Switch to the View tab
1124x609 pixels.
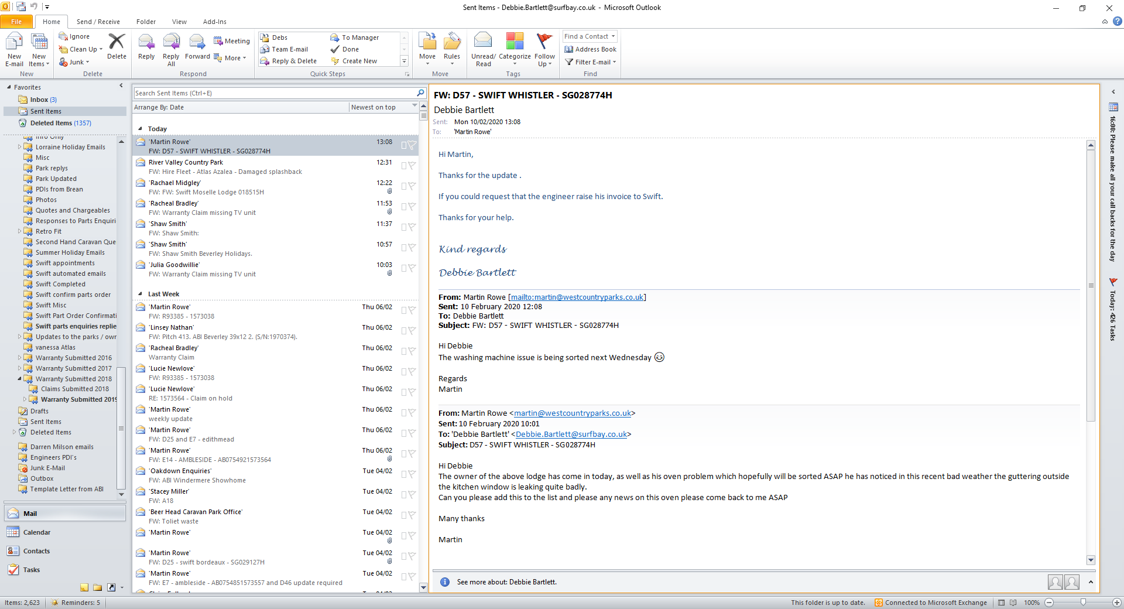[179, 22]
